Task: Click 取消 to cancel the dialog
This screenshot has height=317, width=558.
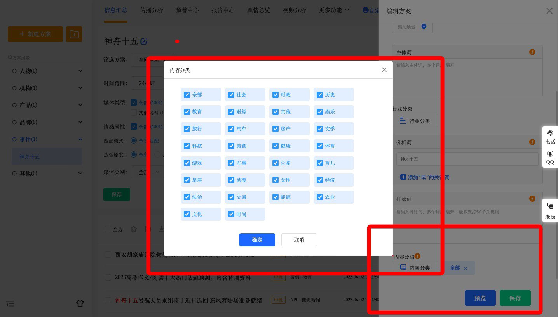Action: coord(299,240)
